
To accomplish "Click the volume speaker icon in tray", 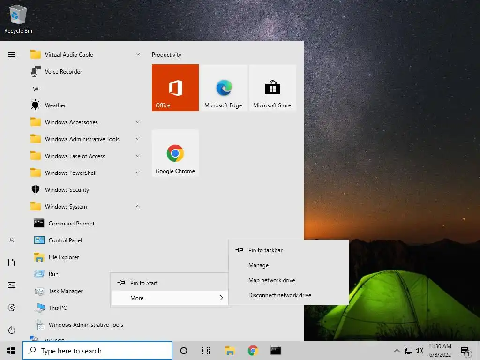I will point(420,351).
